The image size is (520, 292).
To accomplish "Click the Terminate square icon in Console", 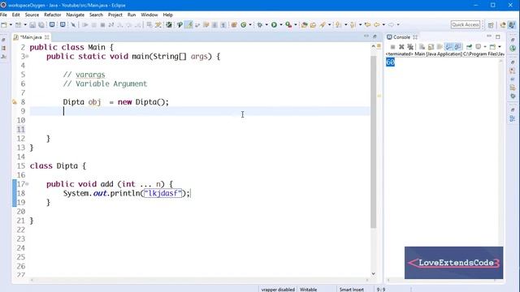I will [x=392, y=47].
